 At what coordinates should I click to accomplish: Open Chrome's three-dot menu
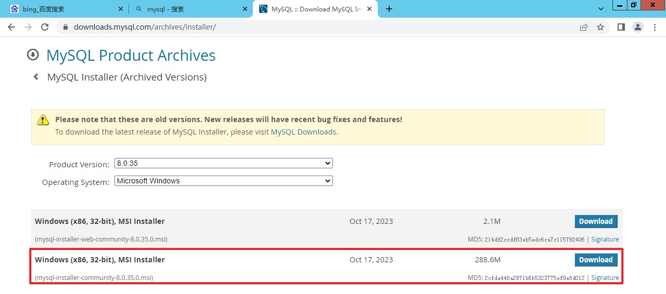655,27
